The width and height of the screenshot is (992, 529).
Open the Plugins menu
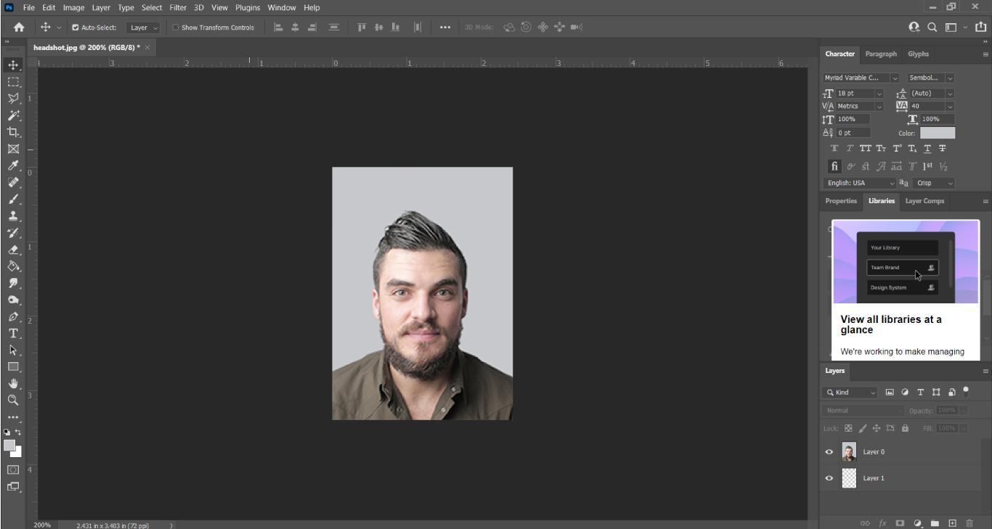(248, 7)
